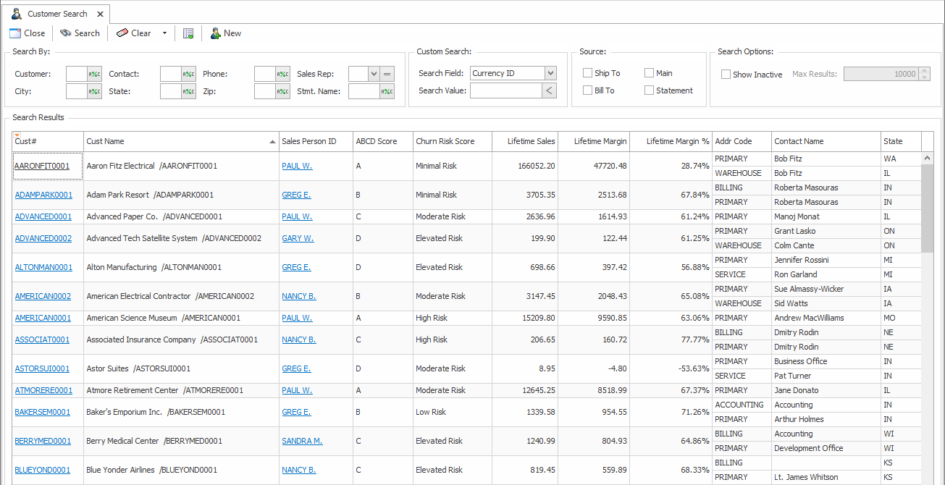Click sales person link SANDRA M.

coord(302,441)
